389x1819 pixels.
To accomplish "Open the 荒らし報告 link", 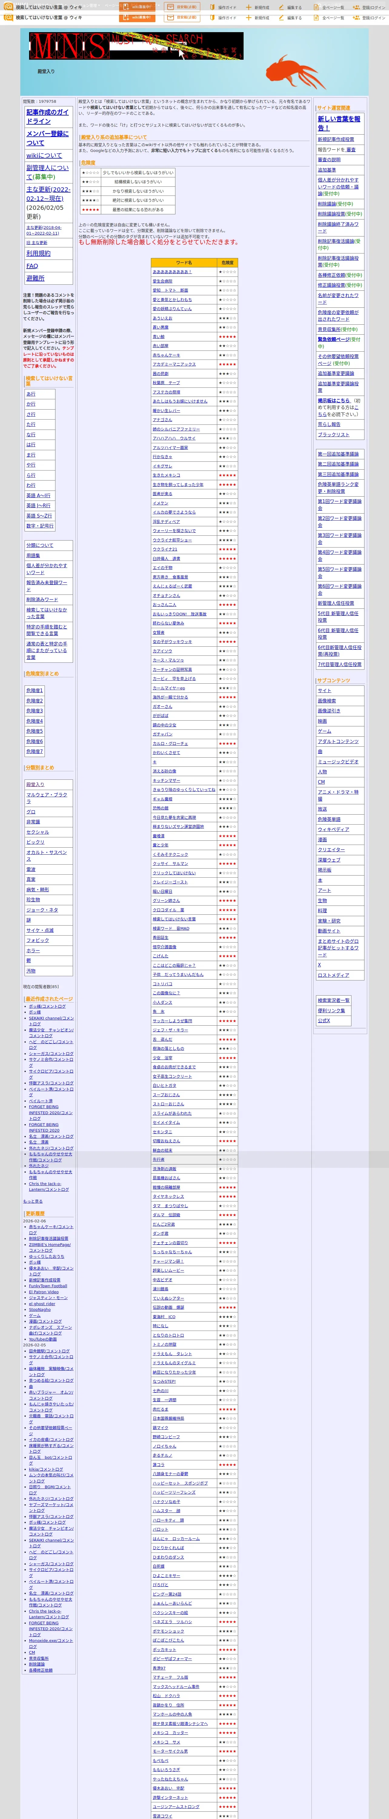I will 329,424.
